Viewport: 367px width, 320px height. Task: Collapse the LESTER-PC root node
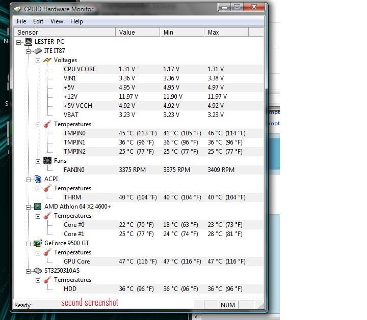[19, 42]
